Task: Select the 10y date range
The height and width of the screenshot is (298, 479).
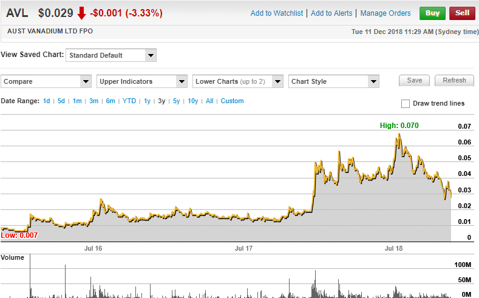Action: 193,101
